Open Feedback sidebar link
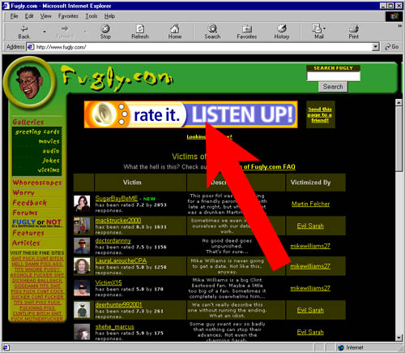 29,203
